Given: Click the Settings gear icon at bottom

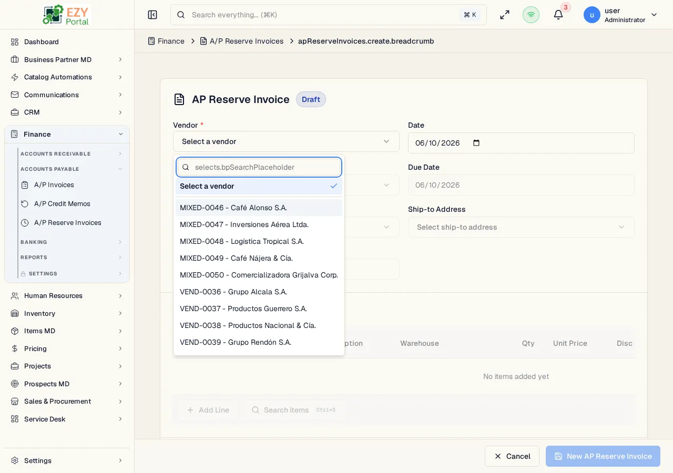Looking at the screenshot, I should [x=15, y=460].
